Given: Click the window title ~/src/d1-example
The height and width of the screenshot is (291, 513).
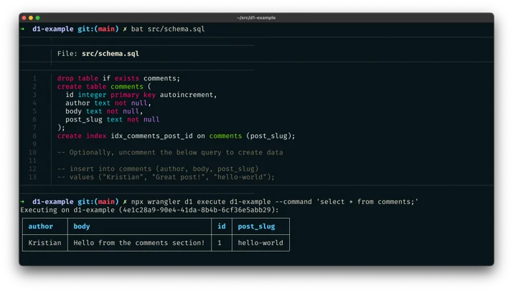Looking at the screenshot, I should pyautogui.click(x=256, y=18).
